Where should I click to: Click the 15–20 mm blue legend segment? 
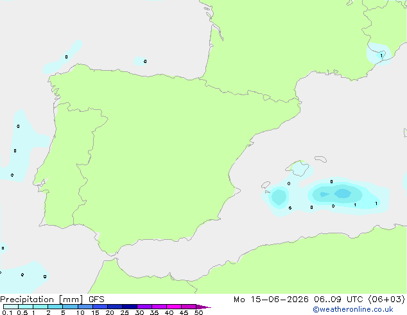click(x=100, y=307)
